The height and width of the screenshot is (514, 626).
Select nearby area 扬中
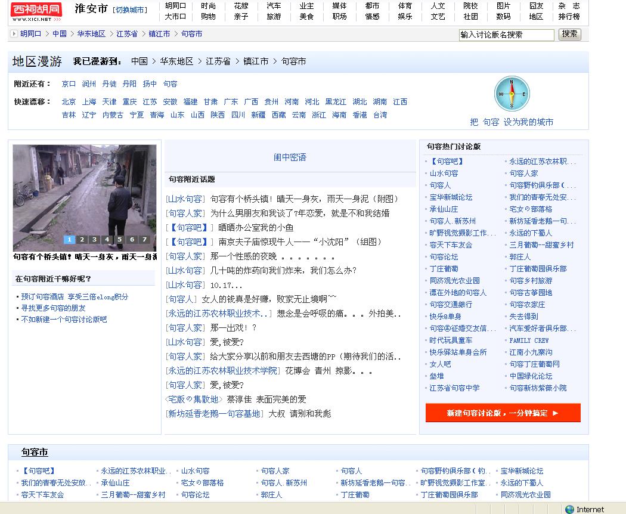(x=150, y=84)
